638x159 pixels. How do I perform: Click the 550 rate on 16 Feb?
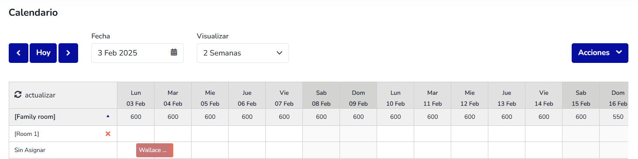click(x=618, y=117)
